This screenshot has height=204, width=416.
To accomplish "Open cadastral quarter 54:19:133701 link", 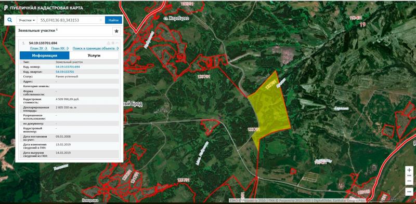I will (x=64, y=72).
